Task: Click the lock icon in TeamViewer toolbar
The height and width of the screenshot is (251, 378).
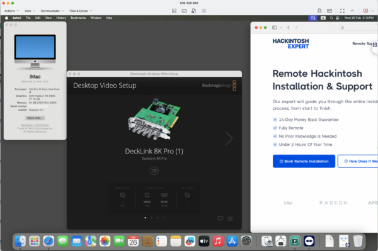Action: click(x=319, y=11)
